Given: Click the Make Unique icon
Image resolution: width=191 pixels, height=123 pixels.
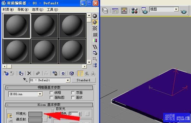Looking at the screenshot, I should click(46, 73).
